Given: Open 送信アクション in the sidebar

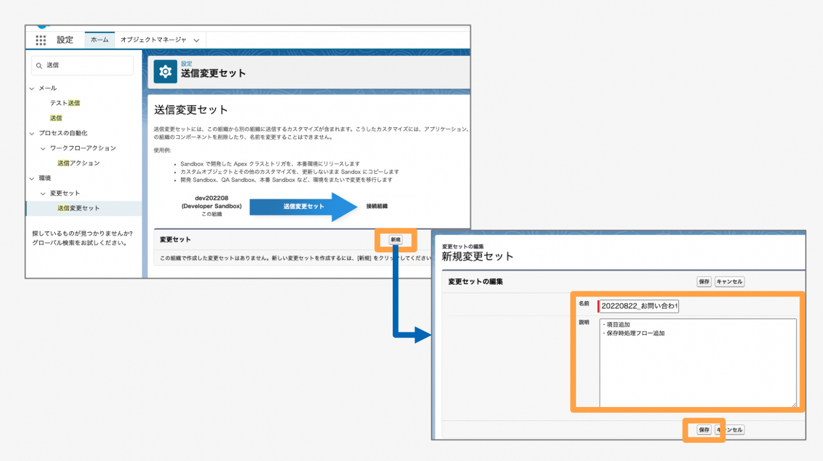Looking at the screenshot, I should (x=78, y=163).
